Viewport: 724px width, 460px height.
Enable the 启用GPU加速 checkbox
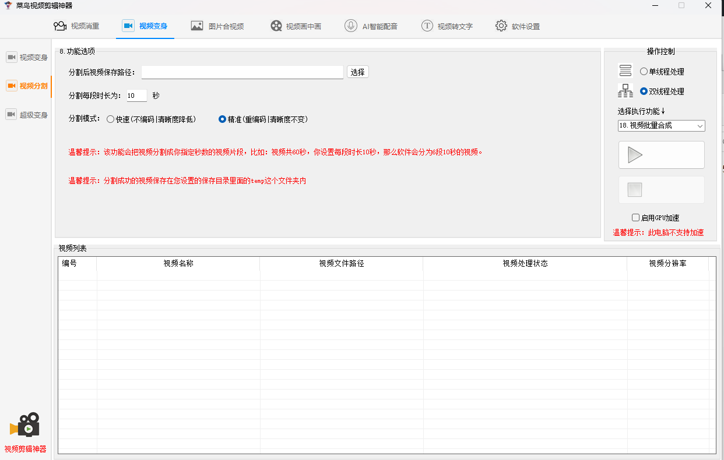coord(636,218)
